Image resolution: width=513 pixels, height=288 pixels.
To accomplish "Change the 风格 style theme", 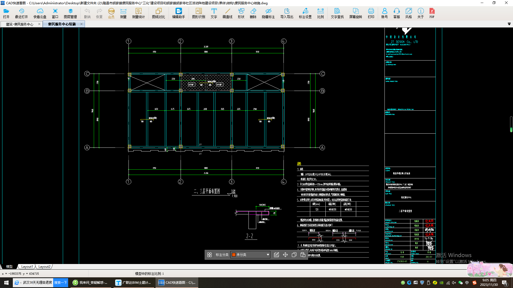I will pyautogui.click(x=409, y=13).
